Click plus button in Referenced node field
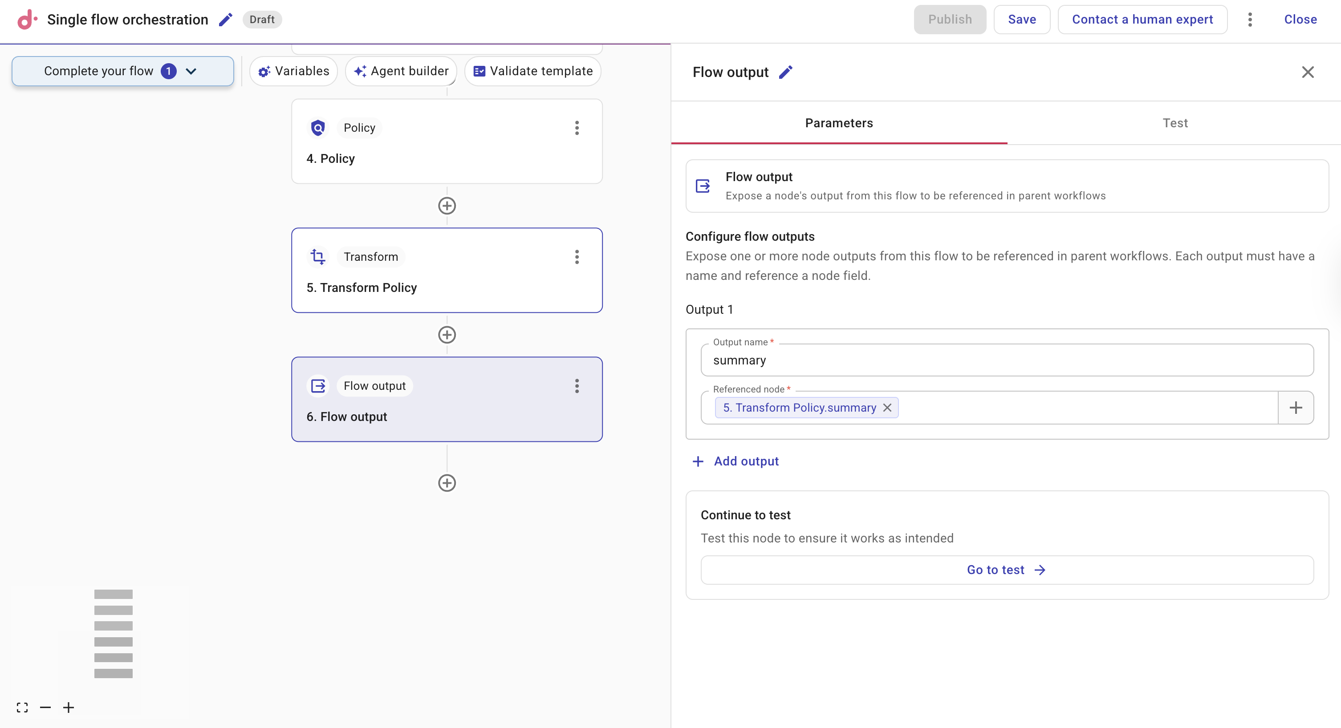Viewport: 1341px width, 728px height. click(1295, 408)
